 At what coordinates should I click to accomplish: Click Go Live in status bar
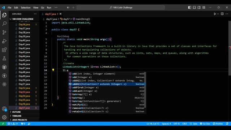click(205, 123)
